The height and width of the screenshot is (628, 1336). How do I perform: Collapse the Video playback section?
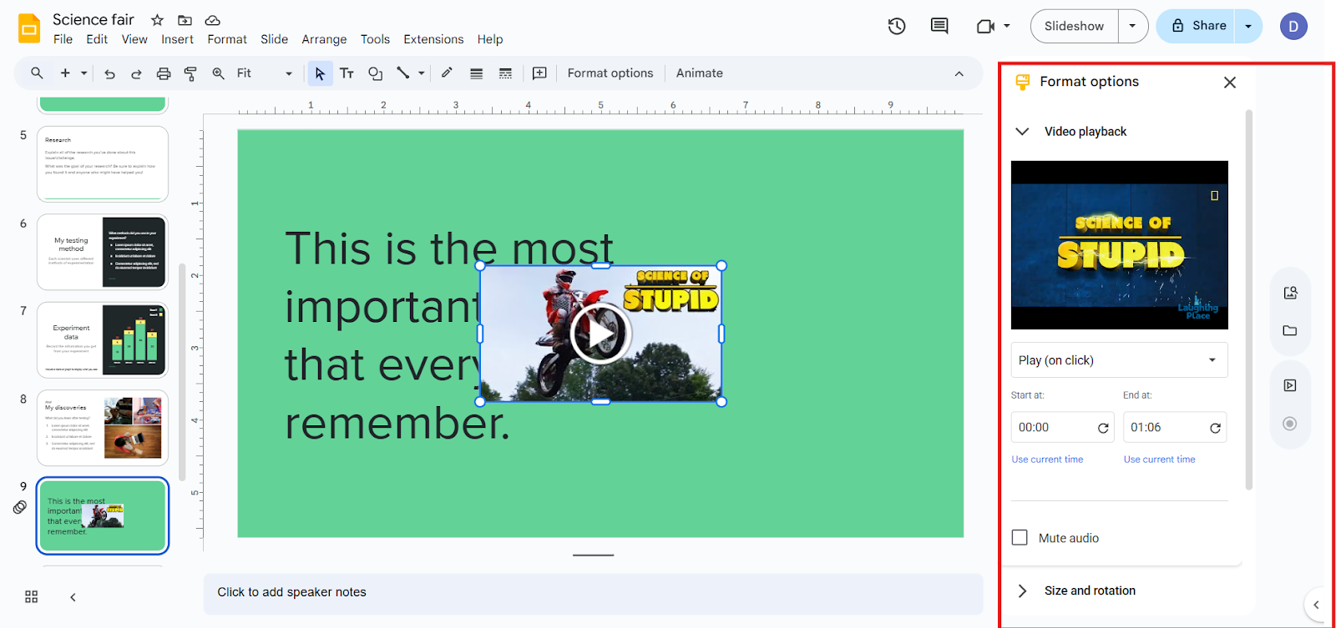(1022, 132)
